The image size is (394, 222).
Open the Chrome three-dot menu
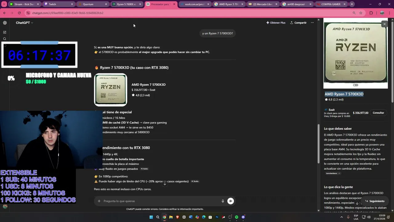pyautogui.click(x=390, y=13)
